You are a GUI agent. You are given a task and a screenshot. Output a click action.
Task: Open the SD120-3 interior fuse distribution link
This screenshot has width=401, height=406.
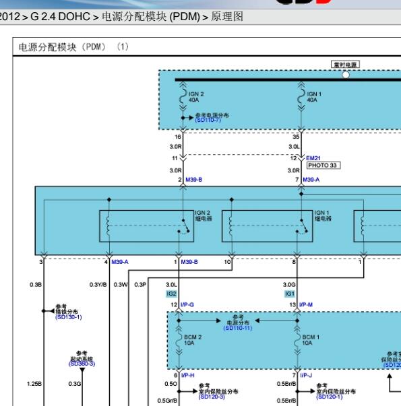click(212, 397)
